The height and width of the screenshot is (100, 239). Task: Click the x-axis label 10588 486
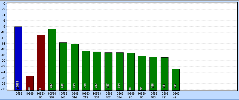click(153, 96)
